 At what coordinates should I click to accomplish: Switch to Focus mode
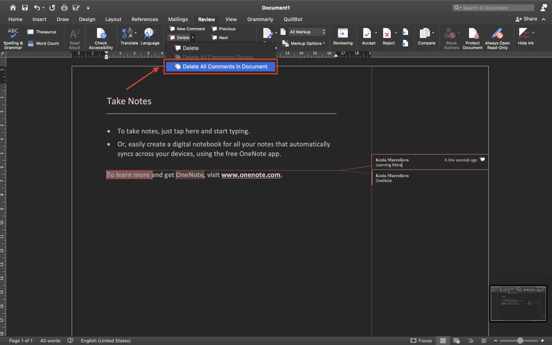[x=422, y=340]
